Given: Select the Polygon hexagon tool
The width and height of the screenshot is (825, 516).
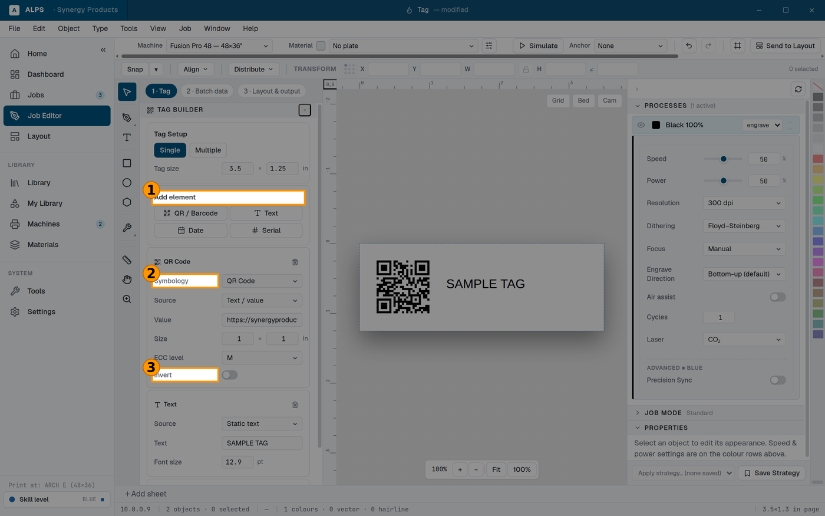Looking at the screenshot, I should (x=127, y=202).
